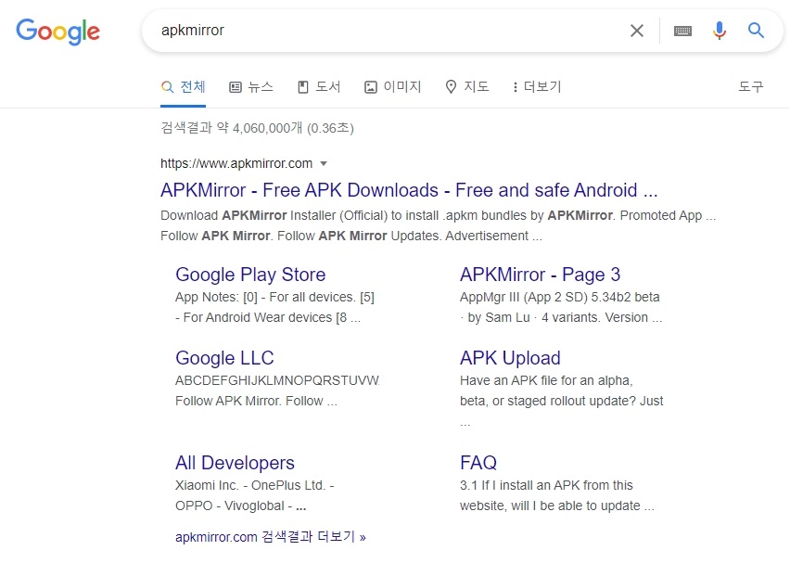This screenshot has width=790, height=563.
Task: Clear the search box with X icon
Action: point(637,31)
